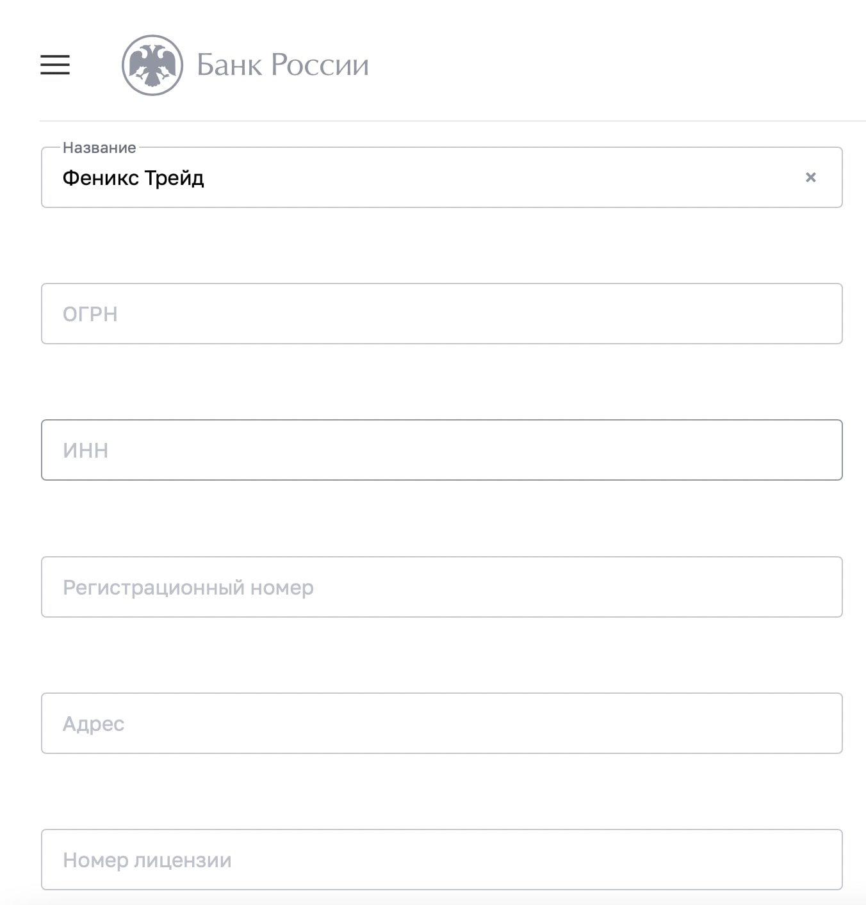Click the ОГРН placeholder text
The height and width of the screenshot is (905, 866).
[90, 314]
